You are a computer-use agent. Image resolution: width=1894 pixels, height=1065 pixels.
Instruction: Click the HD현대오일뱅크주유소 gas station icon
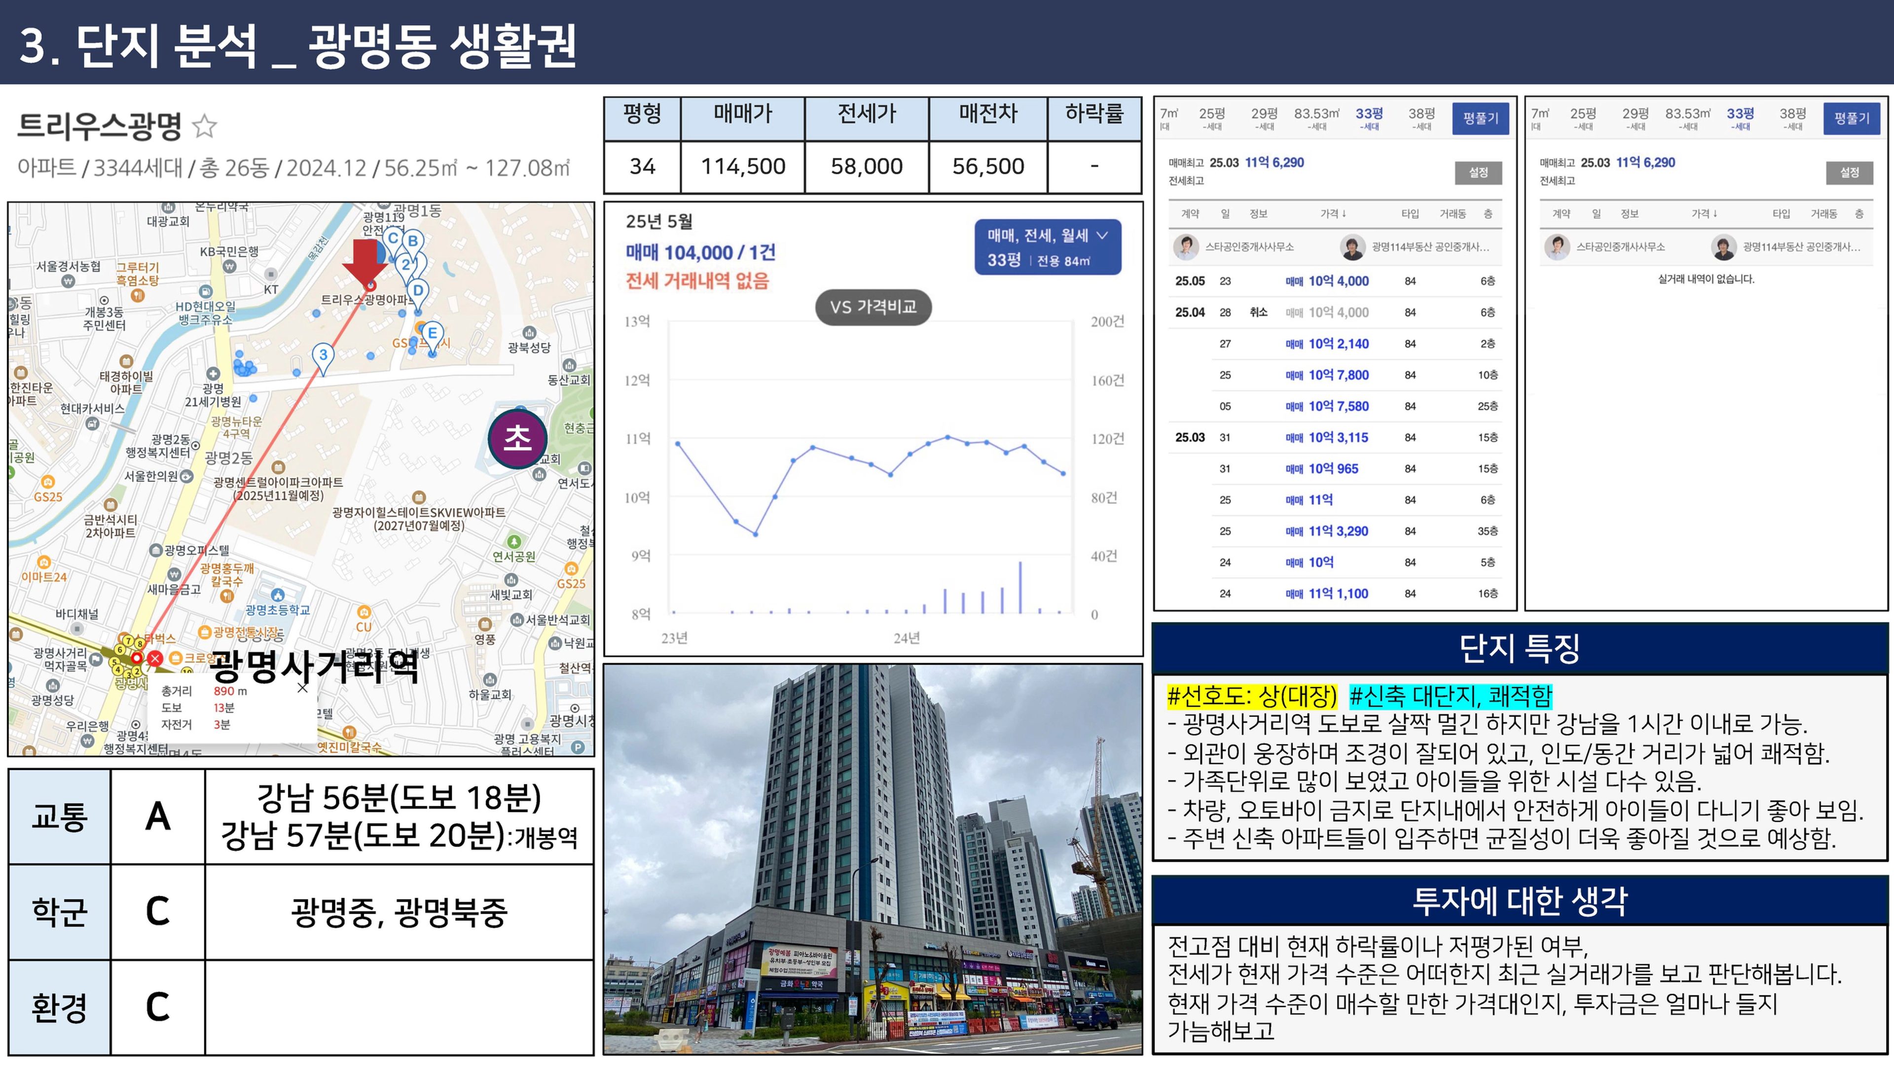206,292
